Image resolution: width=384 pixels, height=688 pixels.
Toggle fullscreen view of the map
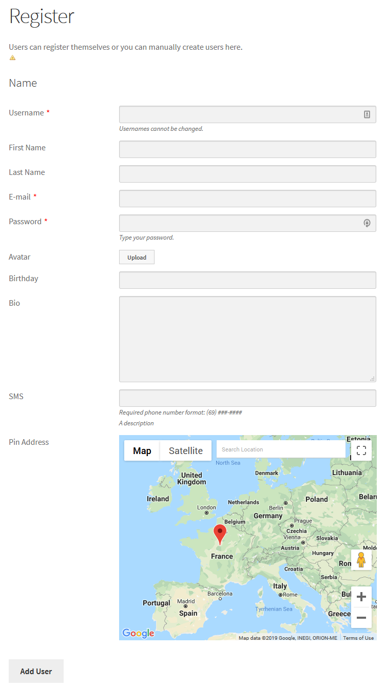pyautogui.click(x=361, y=450)
